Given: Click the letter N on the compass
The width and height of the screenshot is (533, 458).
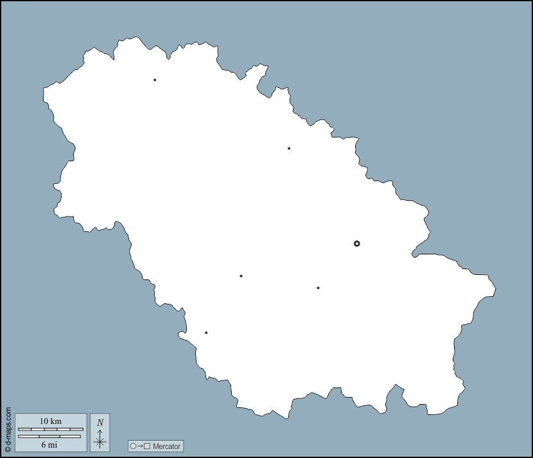Looking at the screenshot, I should coord(100,423).
